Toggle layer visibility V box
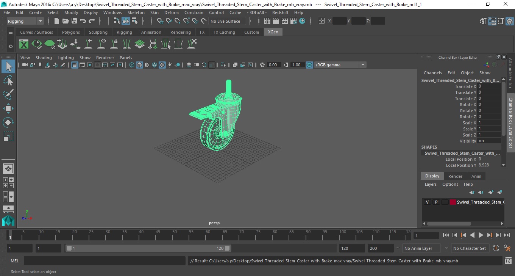515x276 pixels. coord(427,202)
